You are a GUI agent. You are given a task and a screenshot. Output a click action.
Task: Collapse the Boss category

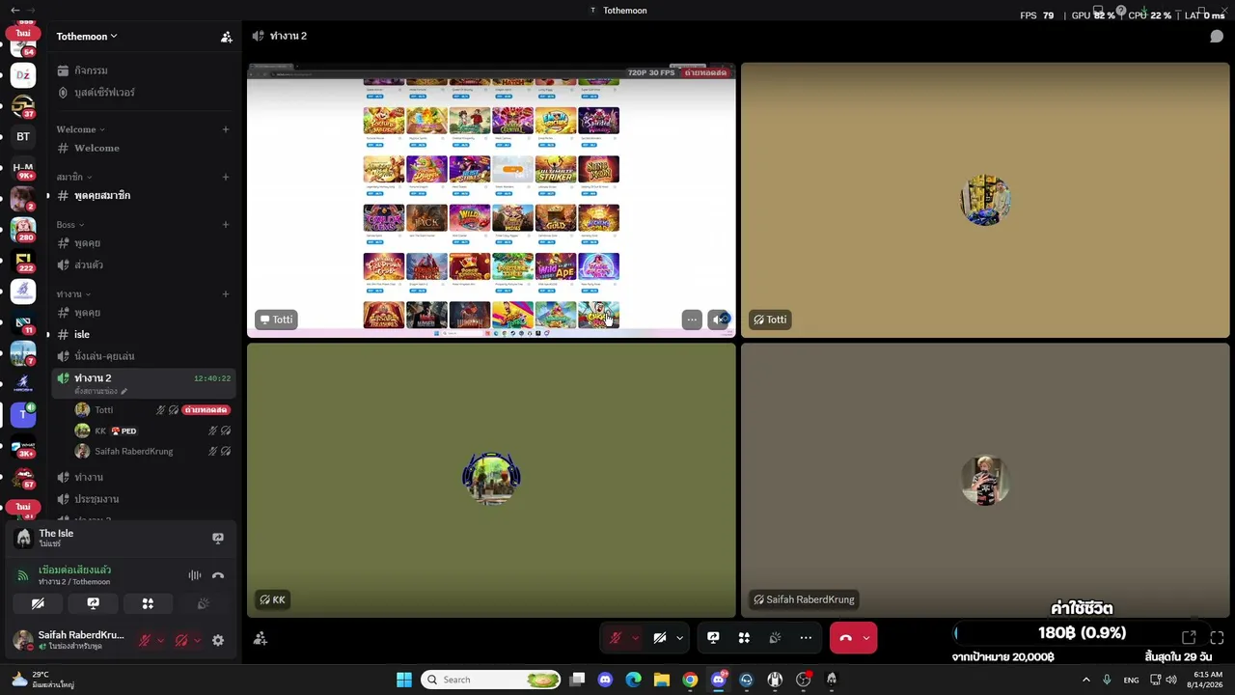click(70, 225)
